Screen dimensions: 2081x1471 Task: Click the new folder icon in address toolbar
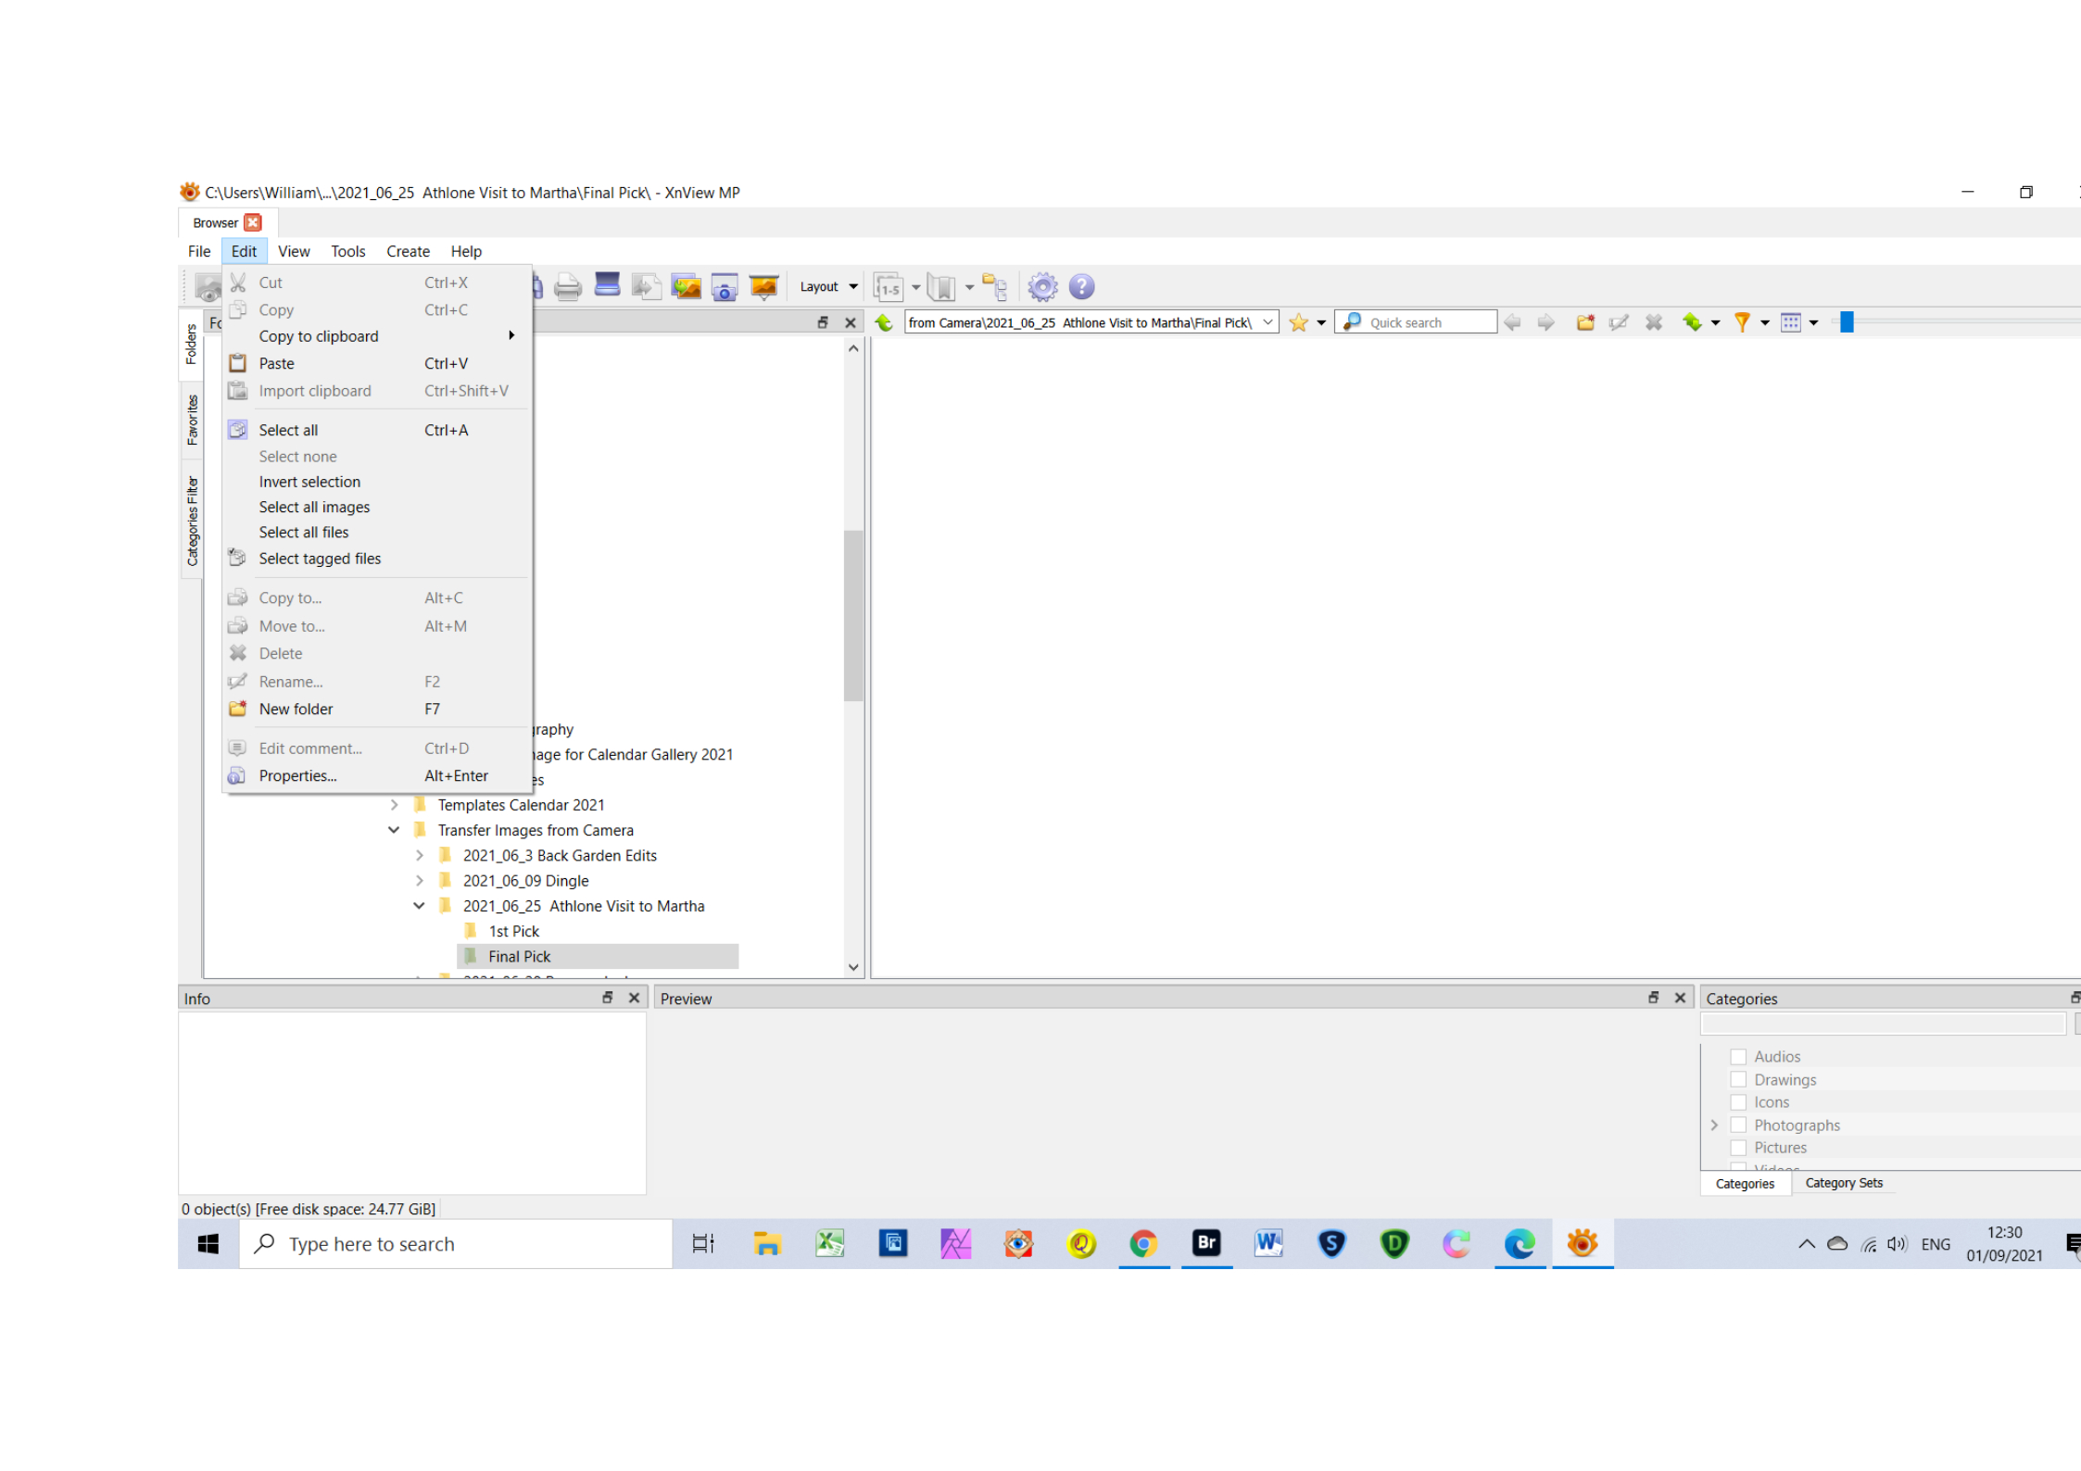[1585, 322]
